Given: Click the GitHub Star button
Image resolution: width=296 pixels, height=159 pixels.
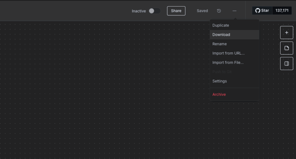Looking at the screenshot, I should (262, 10).
